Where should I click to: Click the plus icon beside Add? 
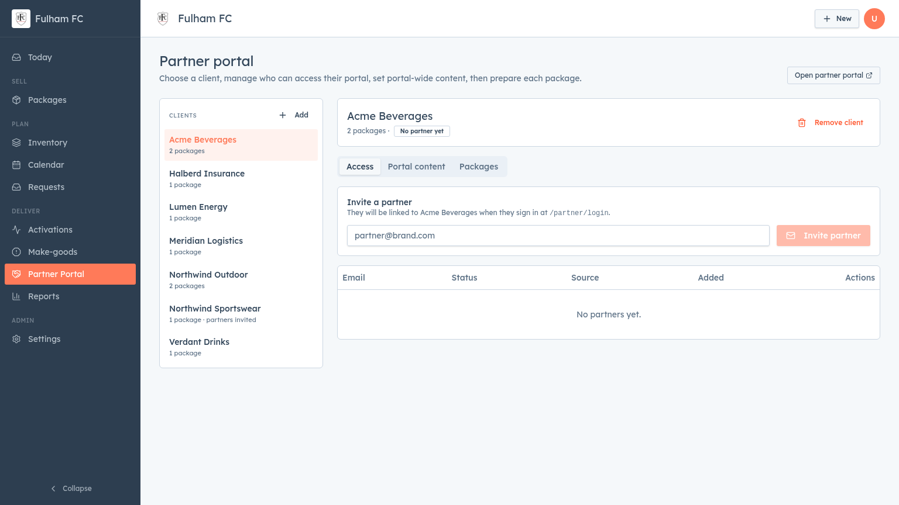coord(283,115)
